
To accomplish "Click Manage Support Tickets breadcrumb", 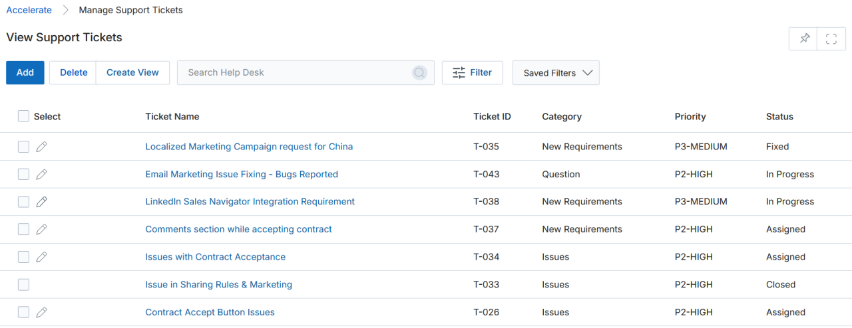I will click(130, 10).
